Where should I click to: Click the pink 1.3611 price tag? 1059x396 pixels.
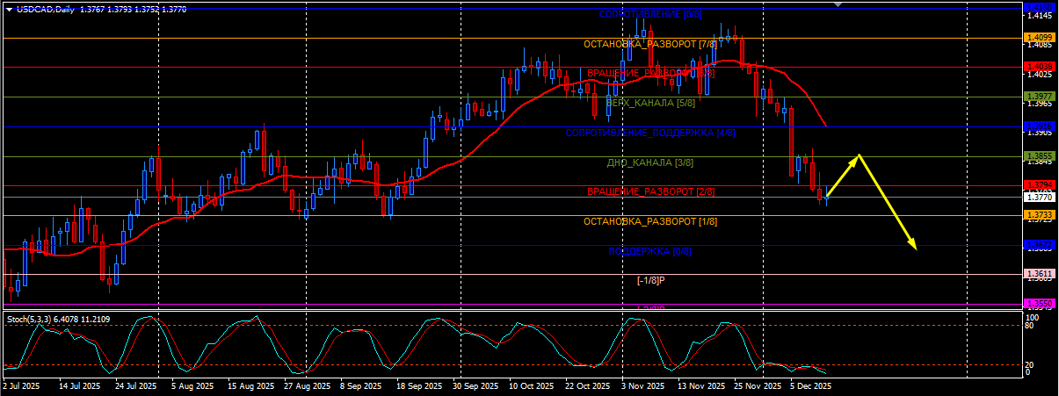1040,274
